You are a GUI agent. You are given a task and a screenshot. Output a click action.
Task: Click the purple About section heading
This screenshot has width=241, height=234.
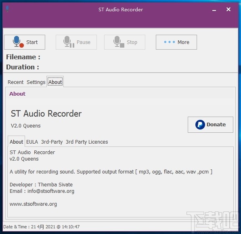click(17, 94)
